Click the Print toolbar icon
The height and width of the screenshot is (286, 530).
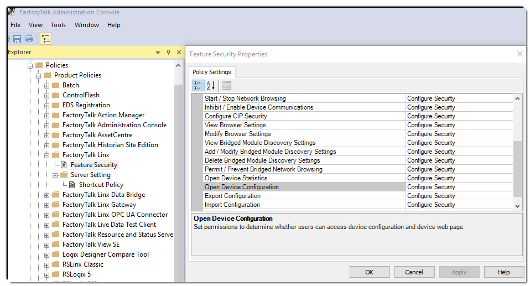click(x=29, y=39)
